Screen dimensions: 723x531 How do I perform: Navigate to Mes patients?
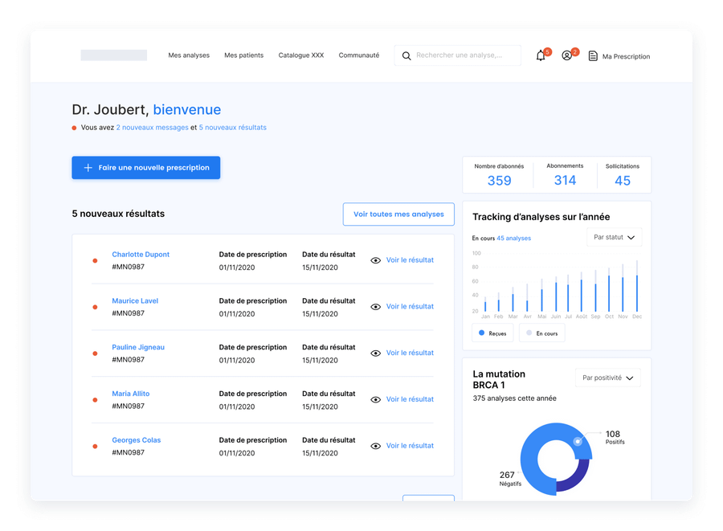pyautogui.click(x=243, y=55)
